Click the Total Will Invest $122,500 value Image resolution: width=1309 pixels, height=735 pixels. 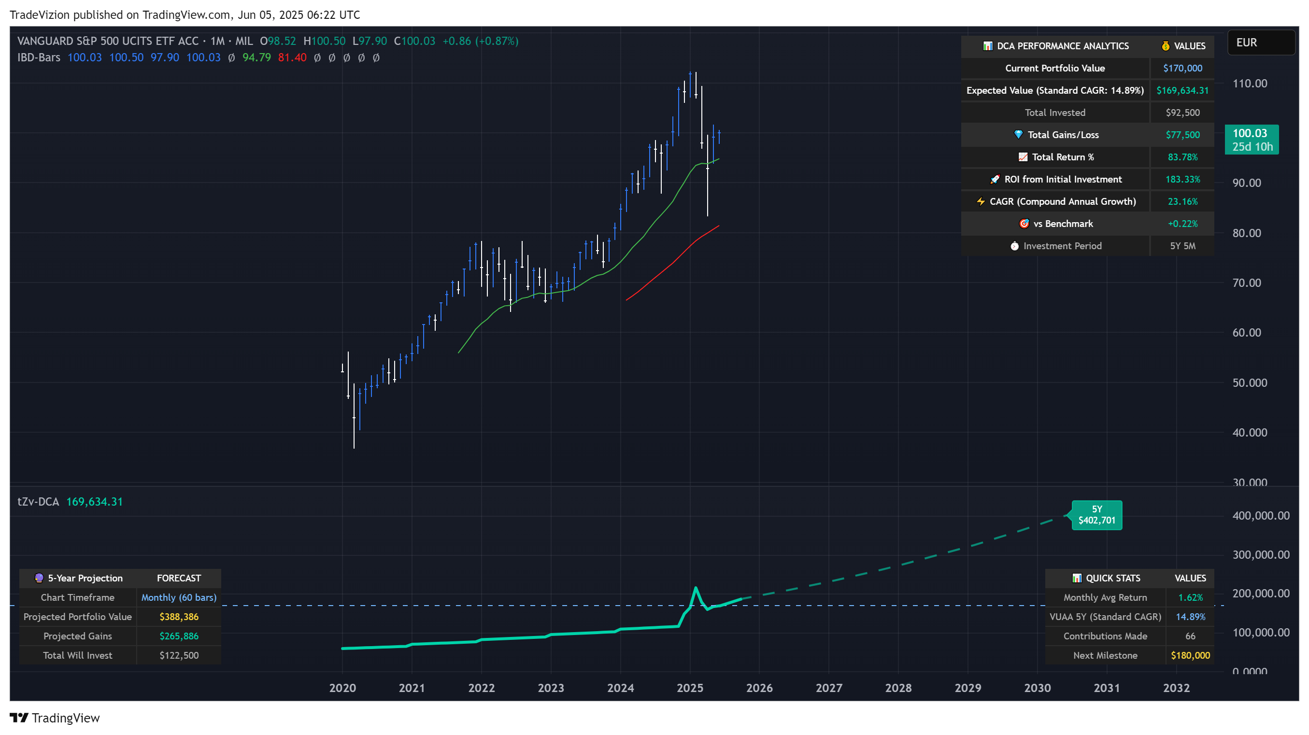pos(179,655)
